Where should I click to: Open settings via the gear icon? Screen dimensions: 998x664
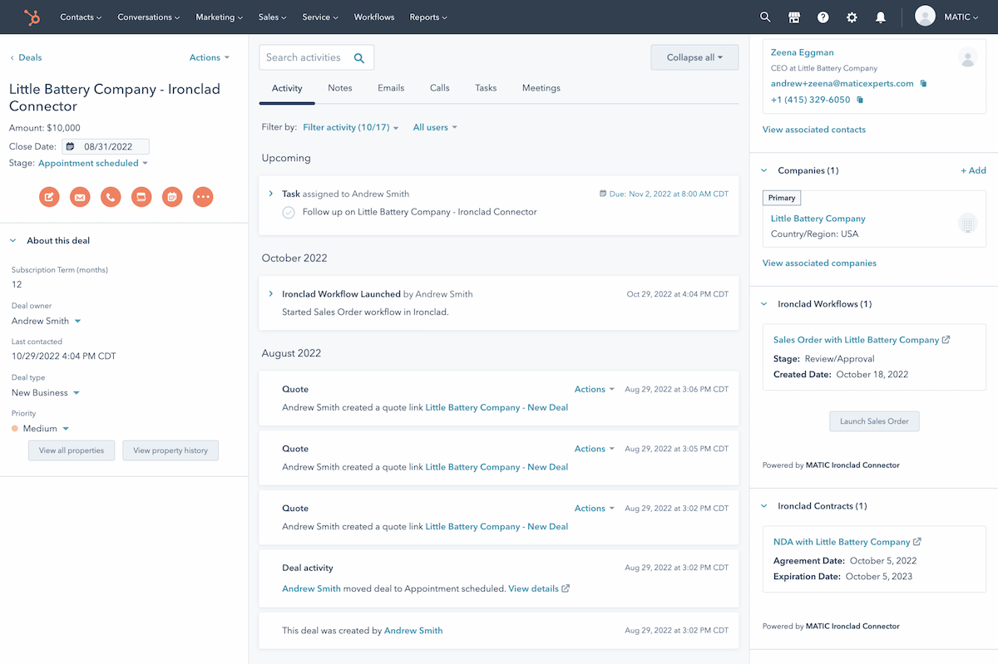(852, 17)
